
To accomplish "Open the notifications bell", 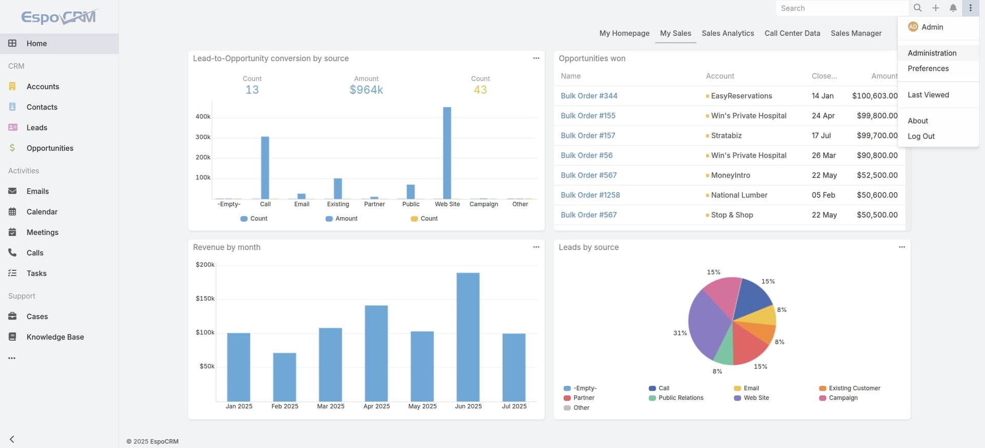I will 953,8.
